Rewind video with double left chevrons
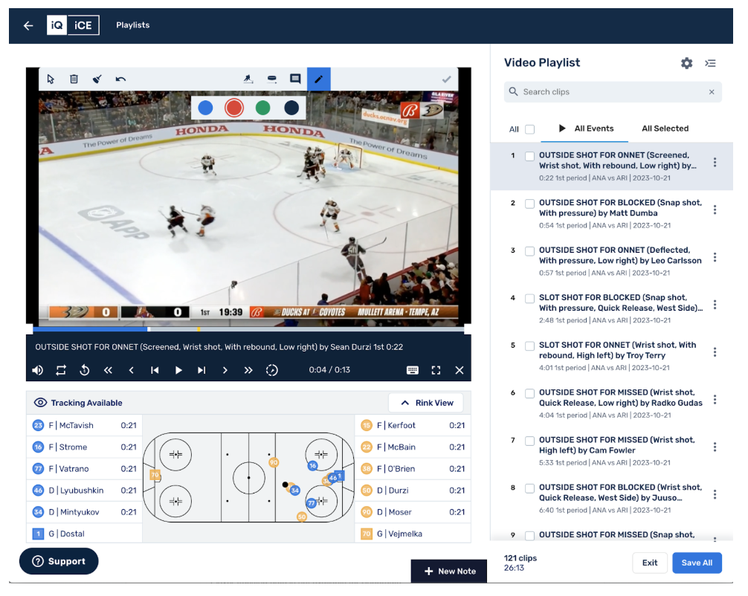748x596 pixels. click(108, 371)
